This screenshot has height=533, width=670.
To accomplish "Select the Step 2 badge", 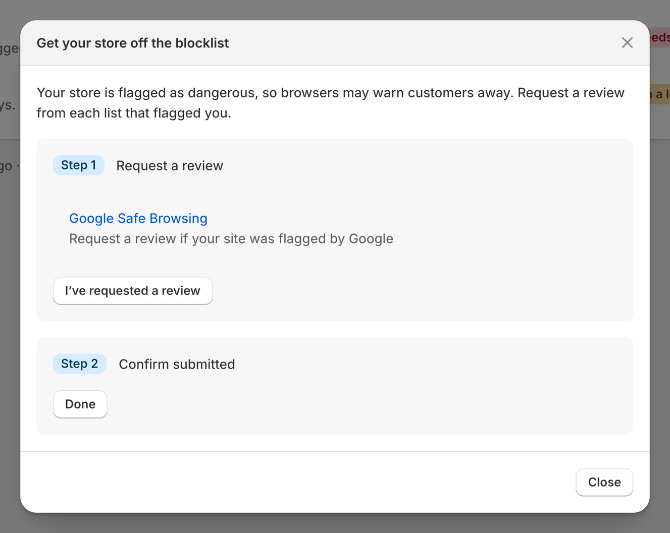I will pos(80,364).
